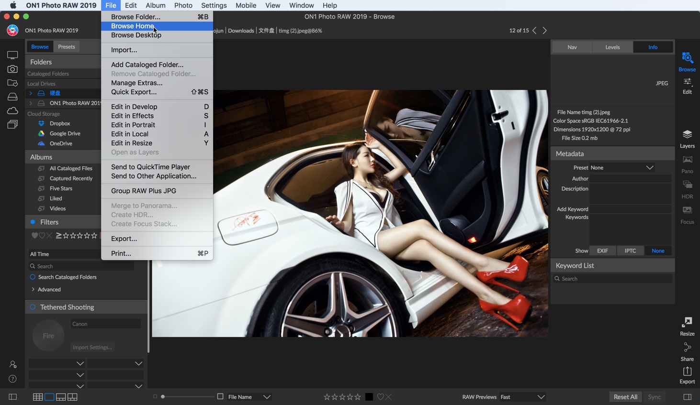Toggle the left panel visibility icon
The width and height of the screenshot is (700, 405).
click(x=13, y=397)
